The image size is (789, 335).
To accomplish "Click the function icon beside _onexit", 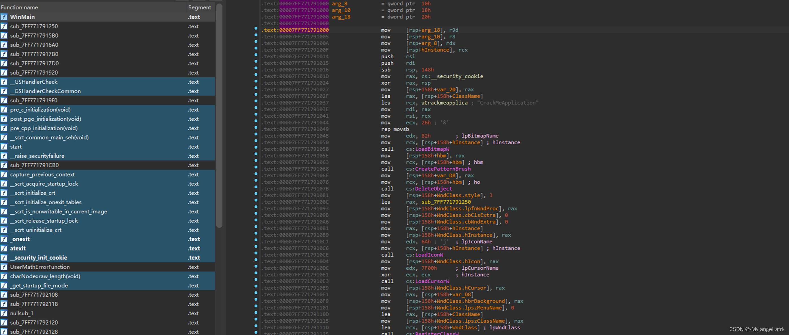I will (x=4, y=239).
